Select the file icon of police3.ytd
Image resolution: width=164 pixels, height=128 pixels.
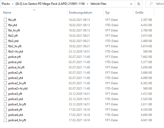[x=5, y=99]
